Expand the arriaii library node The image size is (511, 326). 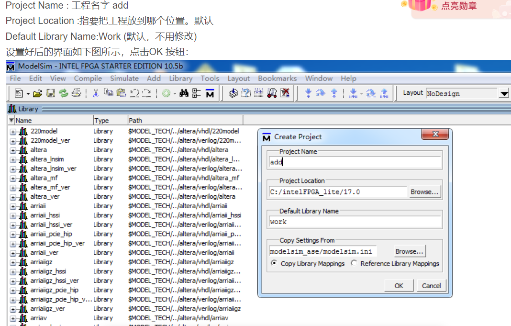tap(13, 206)
